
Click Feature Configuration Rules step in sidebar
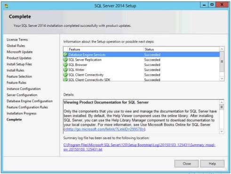pos(27,107)
